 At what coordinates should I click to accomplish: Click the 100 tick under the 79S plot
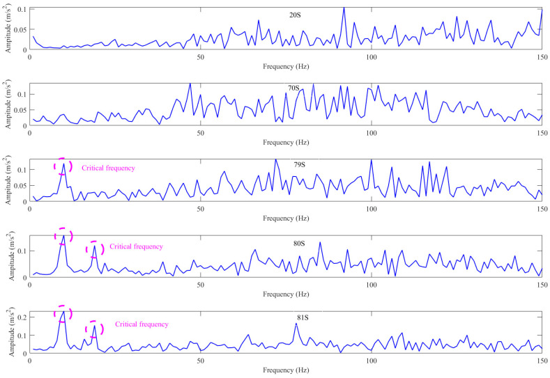pyautogui.click(x=372, y=209)
